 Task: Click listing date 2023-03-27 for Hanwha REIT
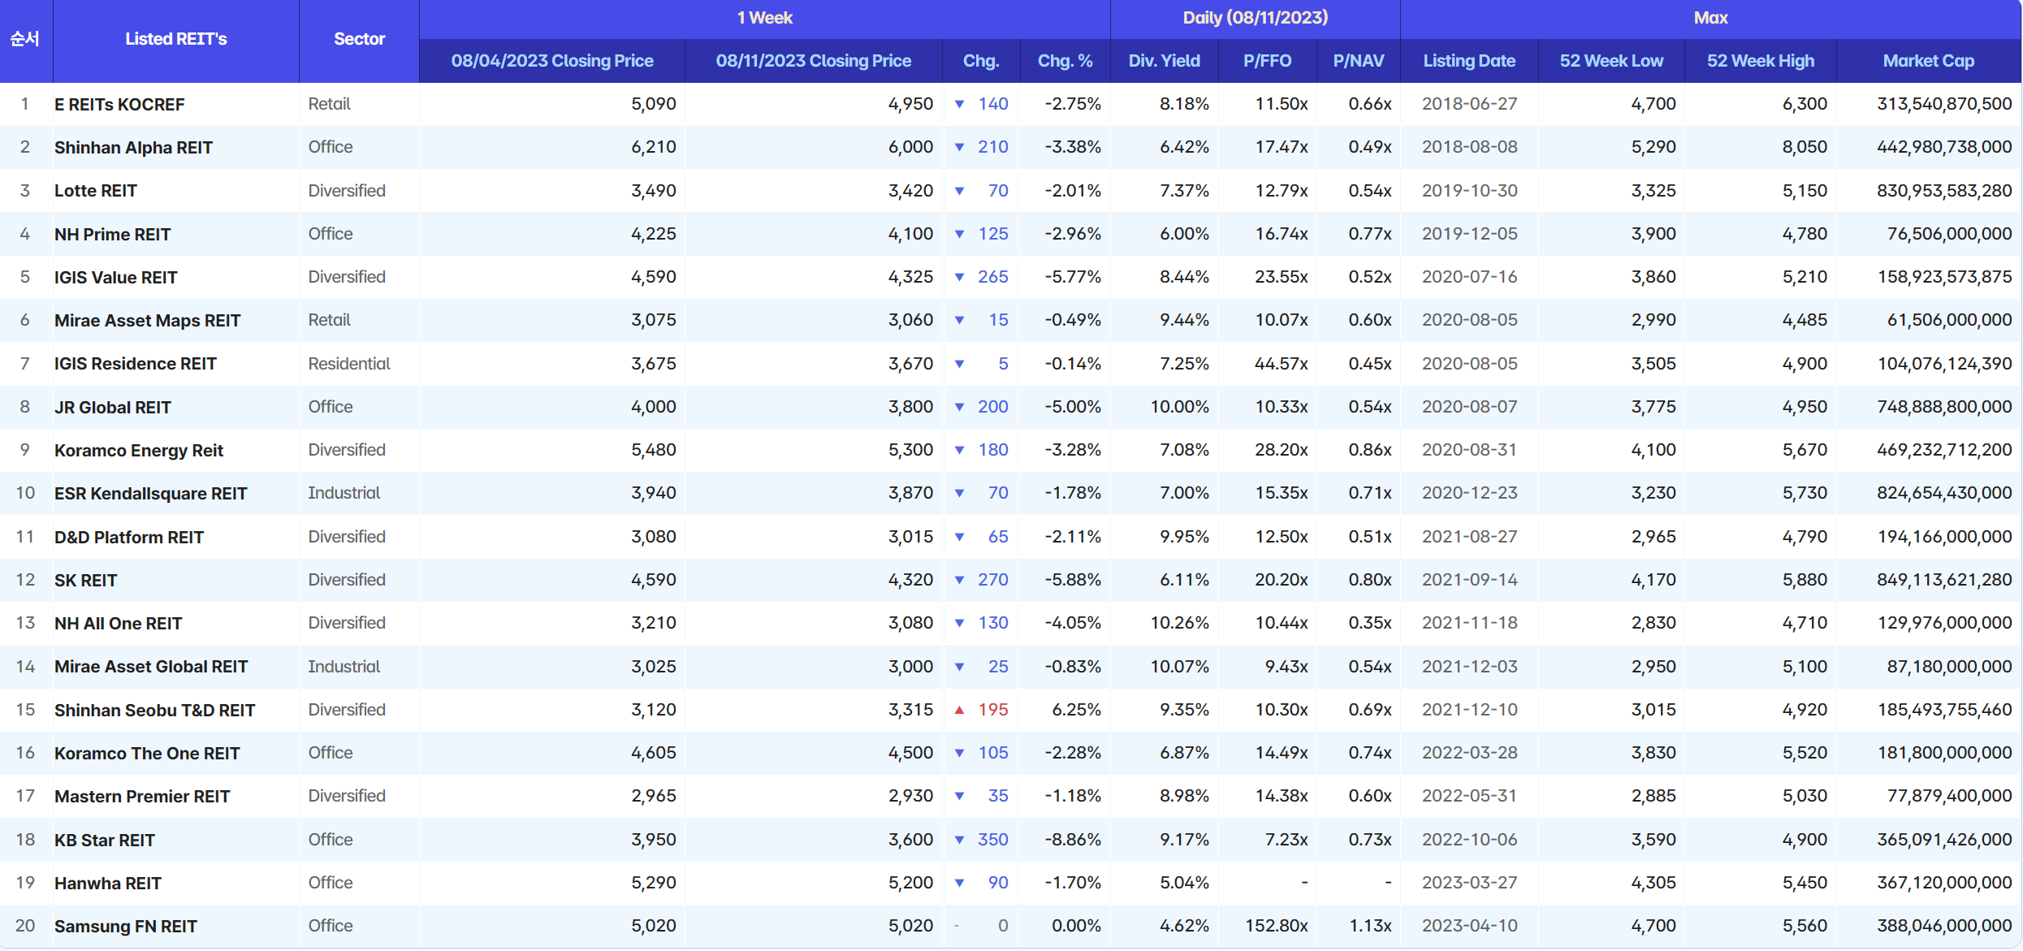1469,883
